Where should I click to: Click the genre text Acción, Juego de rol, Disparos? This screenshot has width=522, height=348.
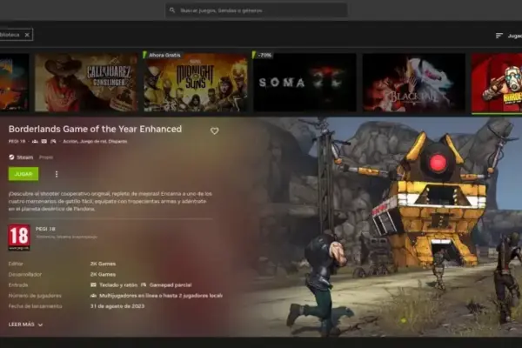(x=95, y=141)
